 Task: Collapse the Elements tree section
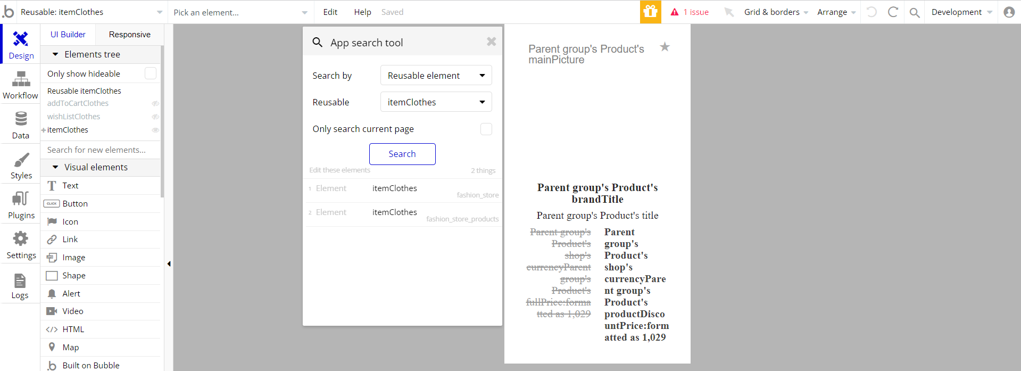point(55,54)
